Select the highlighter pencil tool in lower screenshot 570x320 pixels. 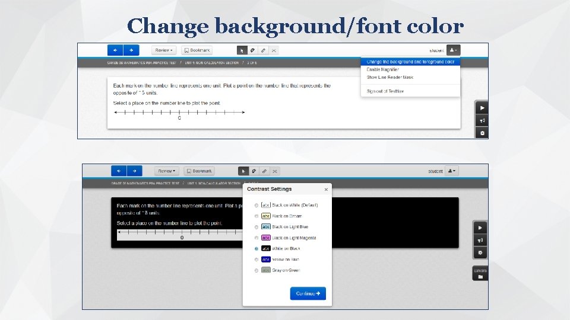coord(265,171)
